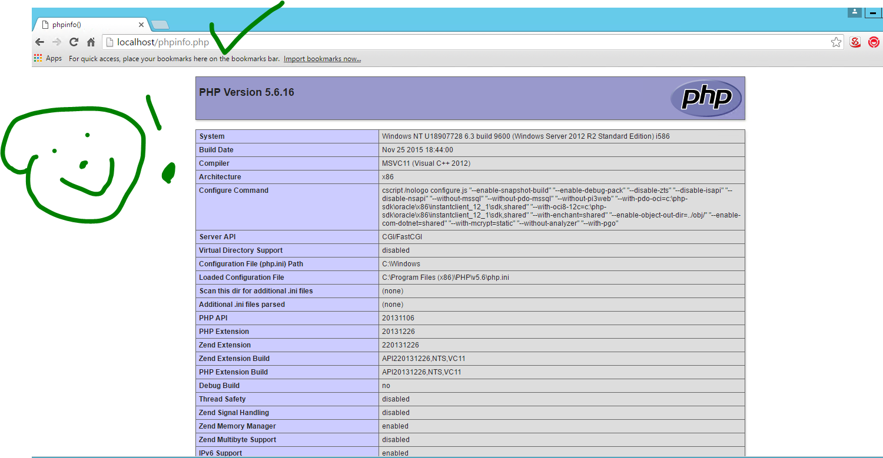Reload the phpinfo page
Screen dimensions: 883x458
click(74, 42)
